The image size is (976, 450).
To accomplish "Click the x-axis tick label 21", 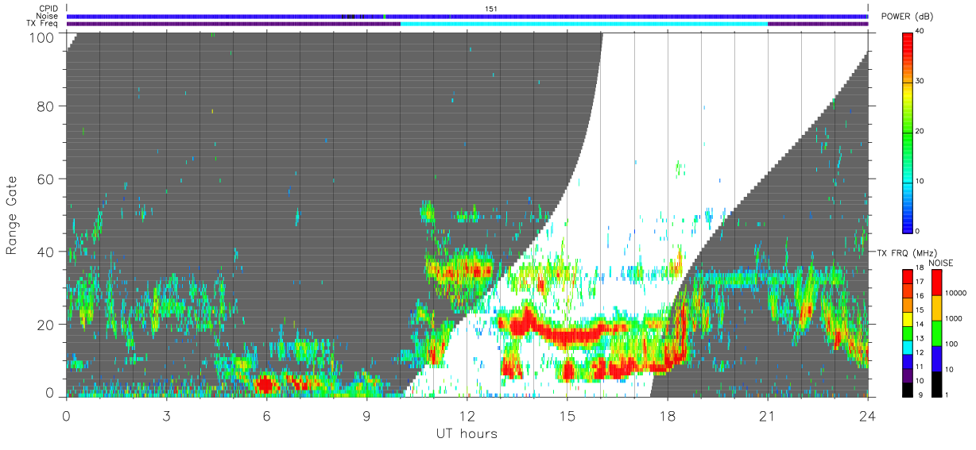I will click(767, 416).
